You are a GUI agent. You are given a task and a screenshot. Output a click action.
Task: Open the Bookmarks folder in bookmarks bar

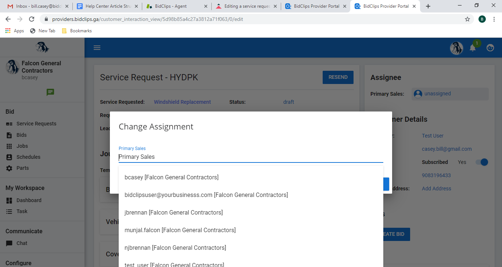(x=77, y=31)
